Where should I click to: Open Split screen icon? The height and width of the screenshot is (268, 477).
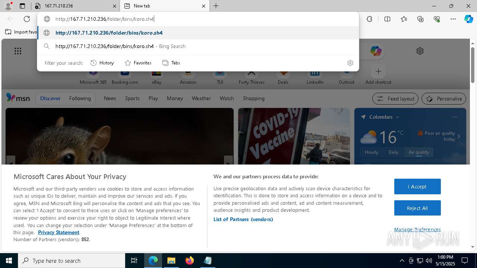point(387,19)
